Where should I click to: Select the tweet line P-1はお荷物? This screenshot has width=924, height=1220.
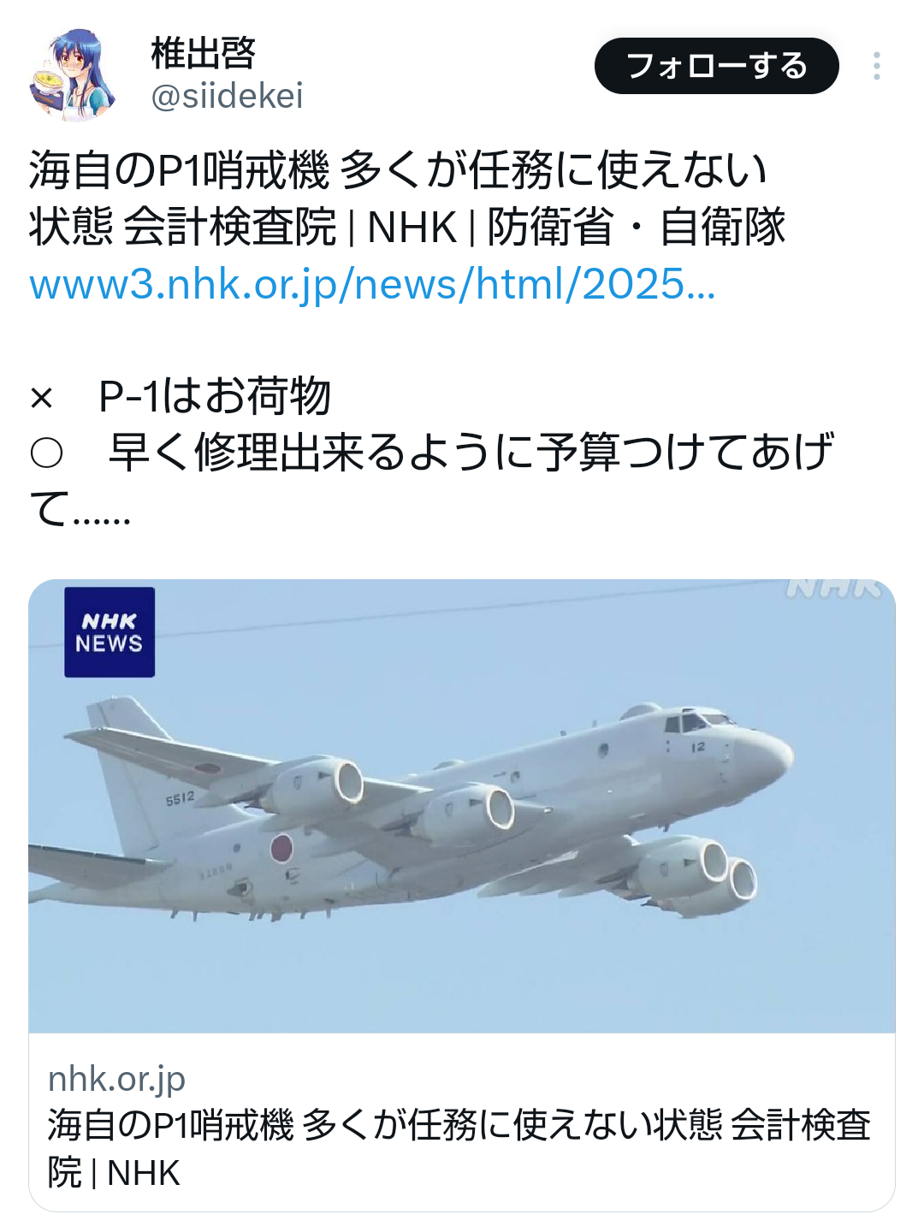click(x=215, y=396)
